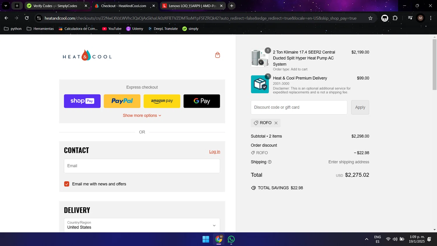The width and height of the screenshot is (437, 246).
Task: Click the Heat & Cool logo
Action: click(x=87, y=55)
